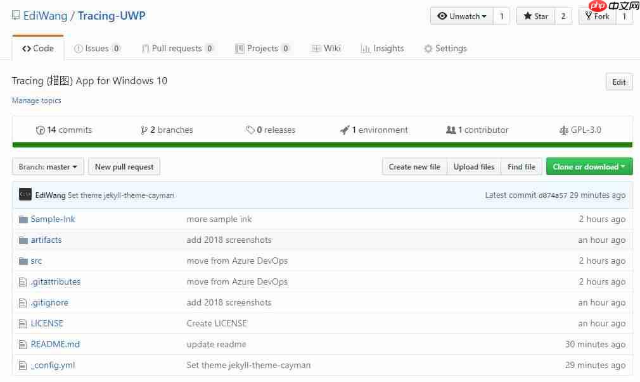Click the .gitattributes file icon
Viewport: 640px width, 382px height.
point(23,282)
